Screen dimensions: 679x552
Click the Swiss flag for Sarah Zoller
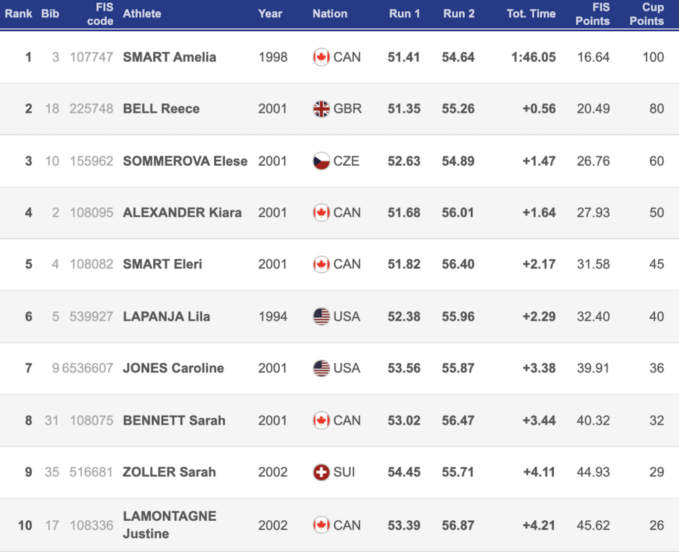[321, 472]
